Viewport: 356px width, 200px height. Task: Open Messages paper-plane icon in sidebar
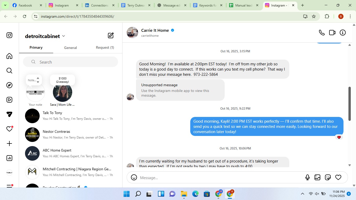coord(9,114)
